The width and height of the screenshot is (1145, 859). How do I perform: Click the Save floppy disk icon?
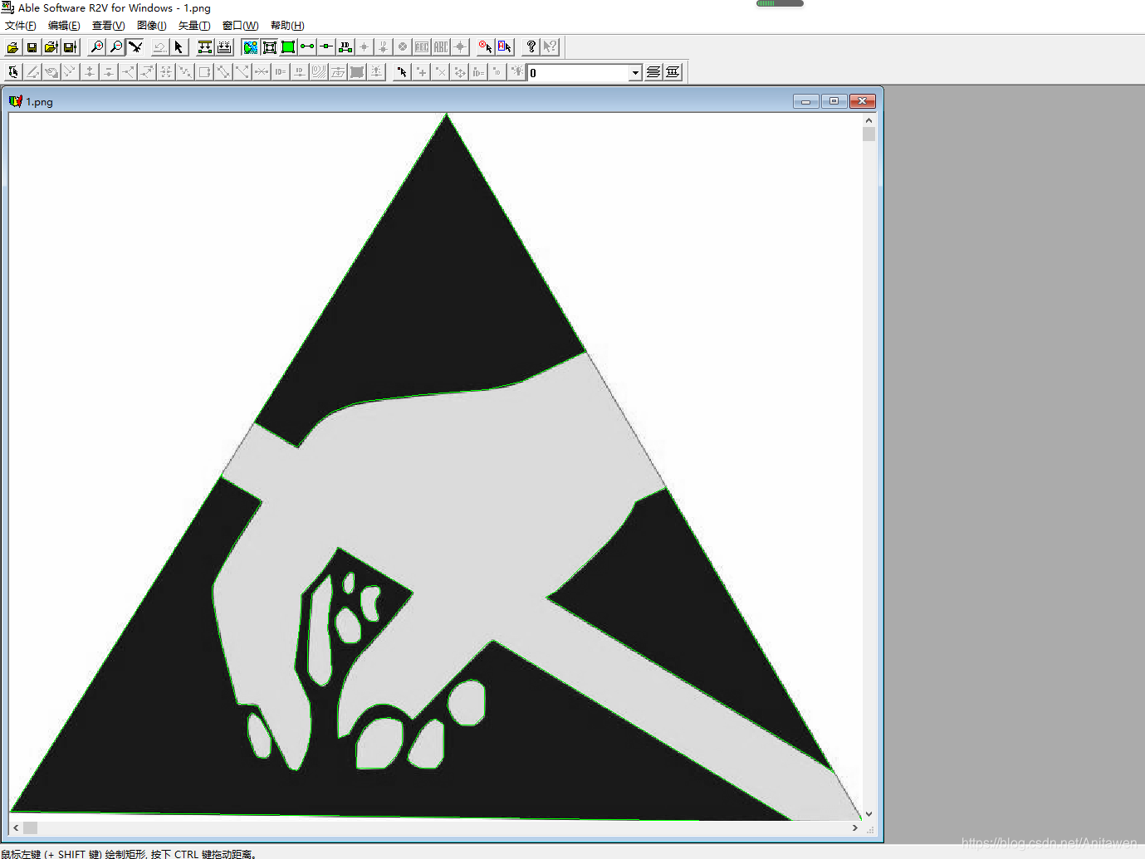click(x=32, y=47)
